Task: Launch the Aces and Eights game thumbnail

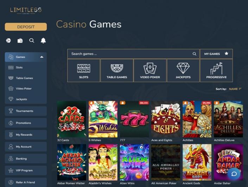Action: 166,119
